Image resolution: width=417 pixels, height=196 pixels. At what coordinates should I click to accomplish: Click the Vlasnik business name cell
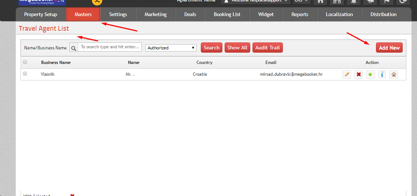pos(48,74)
